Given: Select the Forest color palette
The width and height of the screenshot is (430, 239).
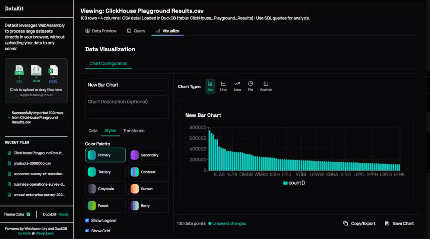Looking at the screenshot, I should [x=105, y=205].
